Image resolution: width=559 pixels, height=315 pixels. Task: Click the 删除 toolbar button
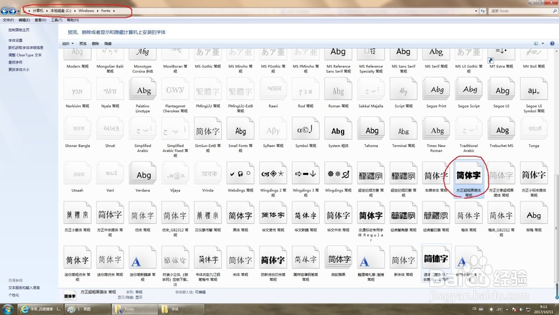point(95,44)
